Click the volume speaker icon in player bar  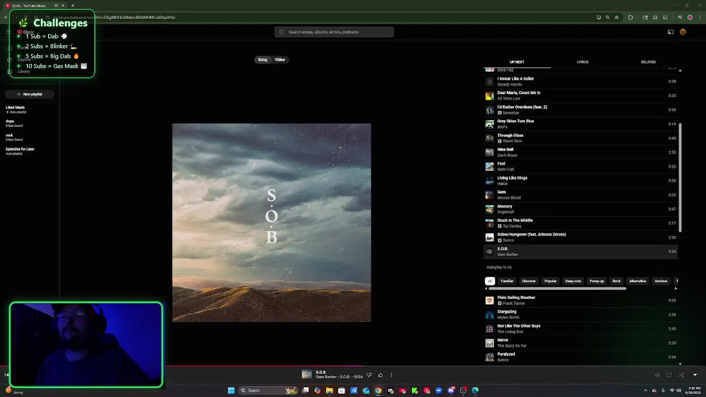tap(657, 375)
